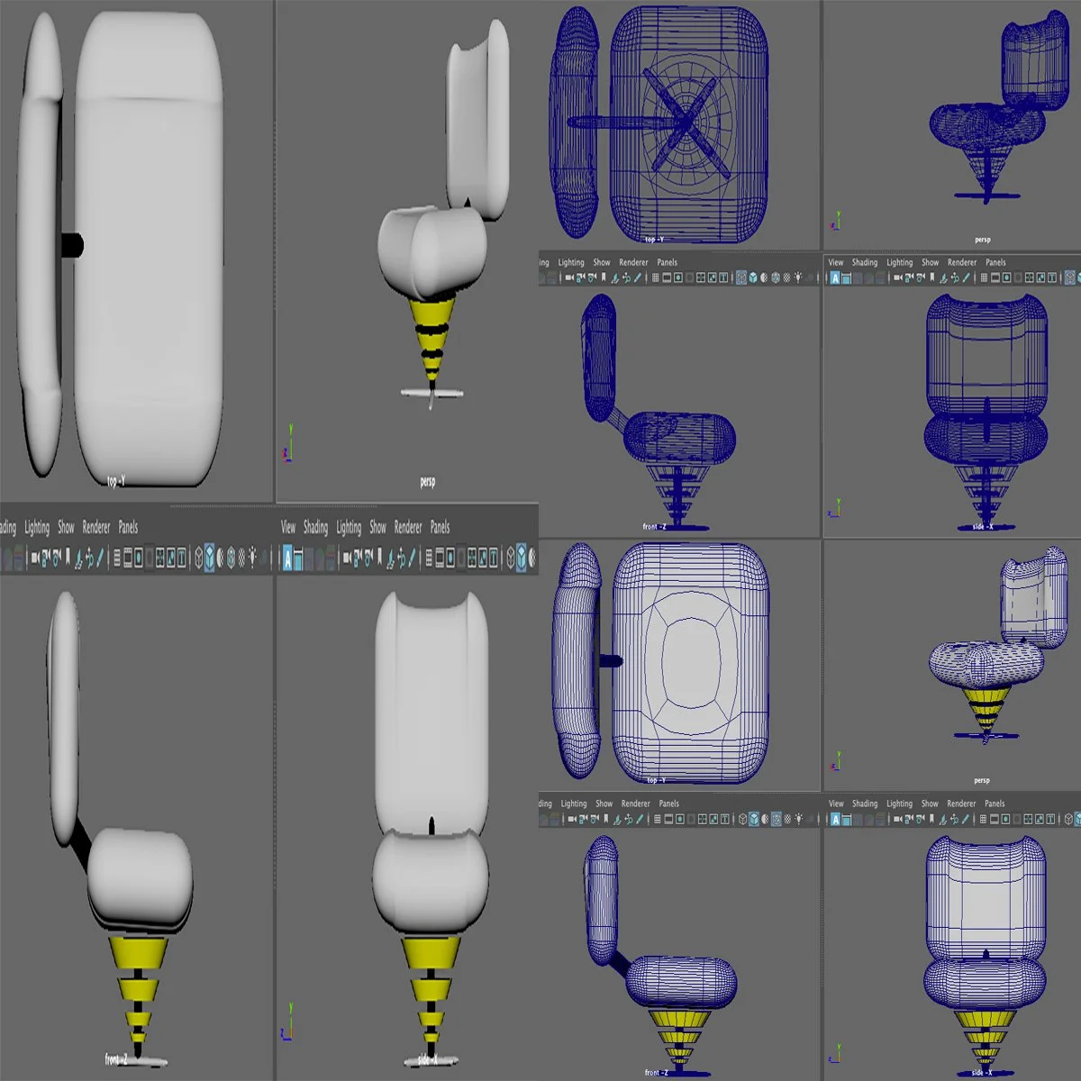Click Lock Camera icon in yellow-cone side toolbar
The image size is (1081, 1081).
910,819
